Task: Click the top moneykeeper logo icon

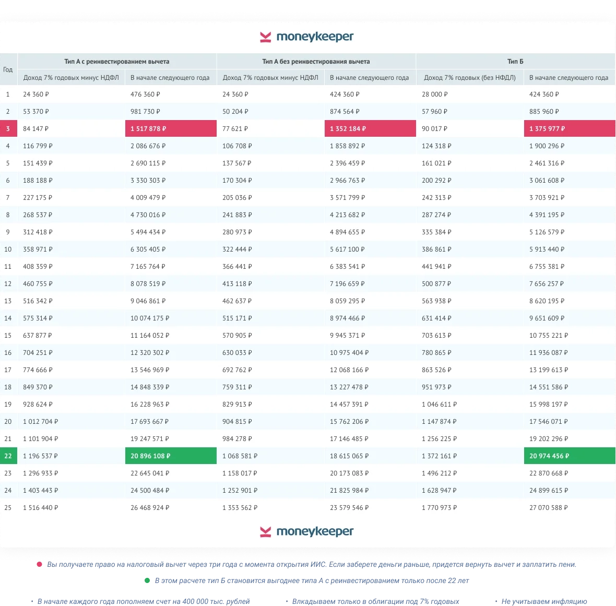Action: pos(266,37)
